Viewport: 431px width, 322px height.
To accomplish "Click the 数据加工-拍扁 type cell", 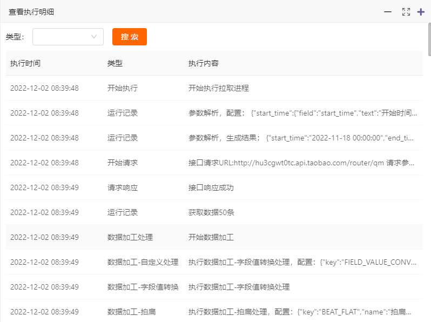I will point(132,312).
